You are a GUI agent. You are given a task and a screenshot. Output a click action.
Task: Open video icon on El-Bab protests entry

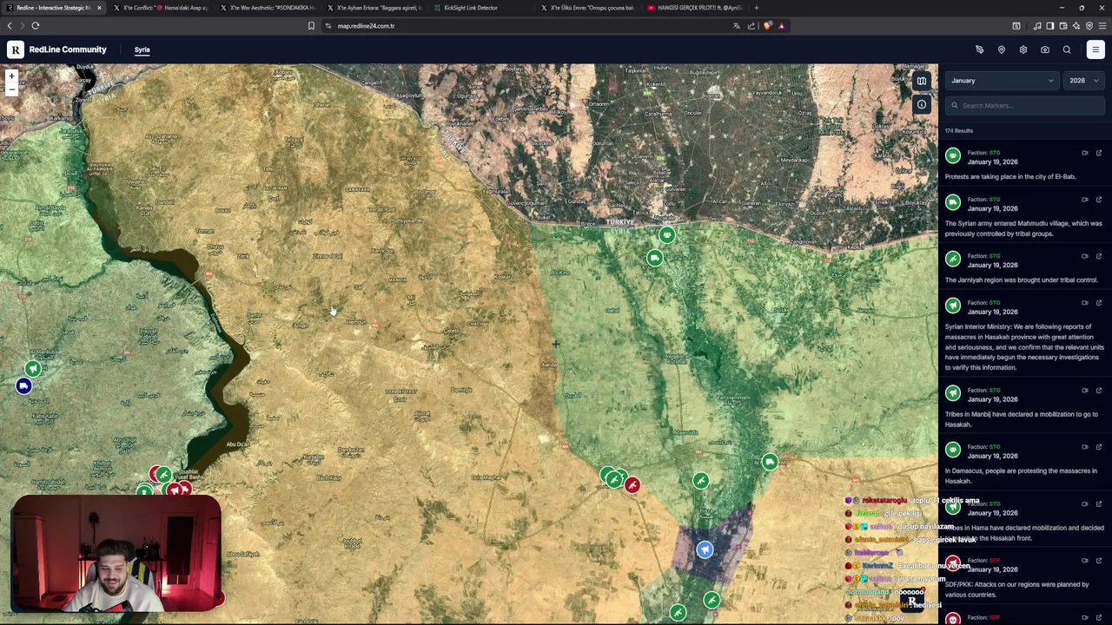point(1084,153)
